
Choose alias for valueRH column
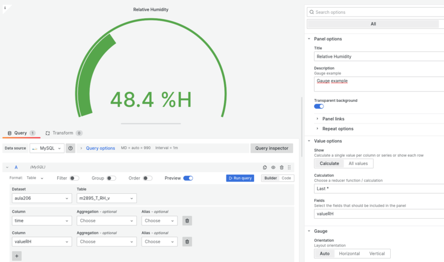(x=159, y=242)
